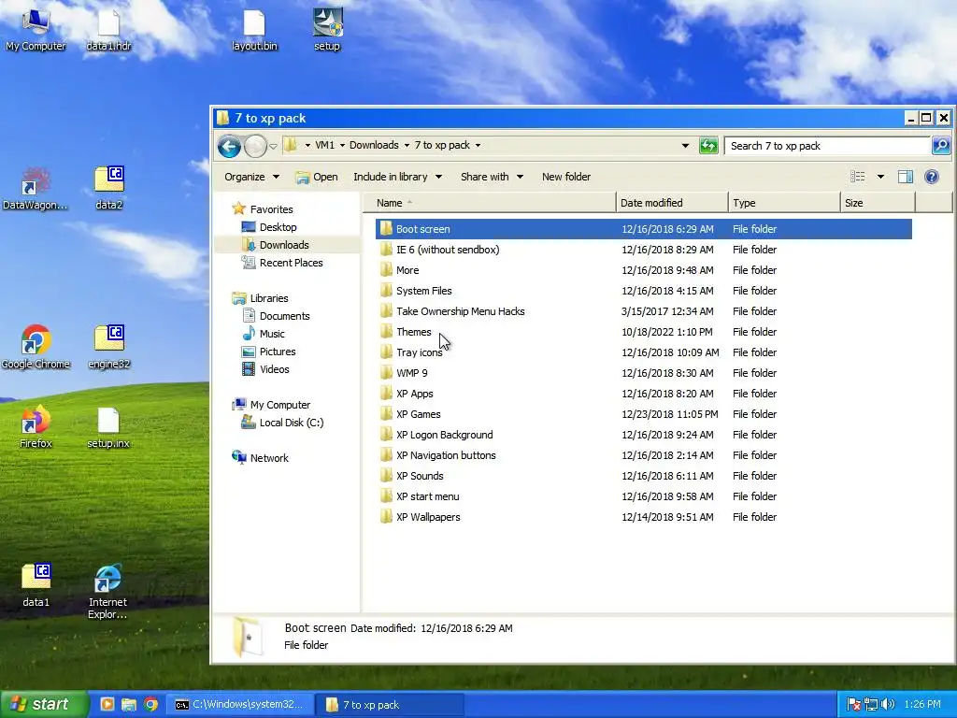Select the More folder icon
Image resolution: width=957 pixels, height=718 pixels.
pyautogui.click(x=386, y=270)
